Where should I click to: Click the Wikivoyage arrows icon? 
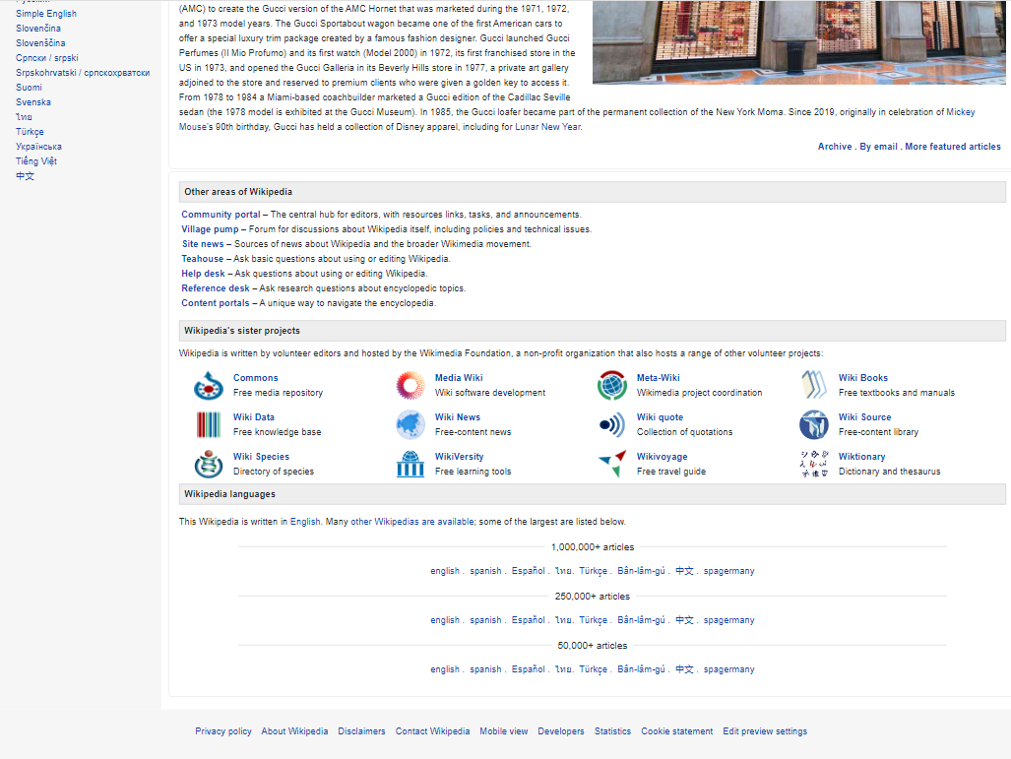pyautogui.click(x=612, y=465)
